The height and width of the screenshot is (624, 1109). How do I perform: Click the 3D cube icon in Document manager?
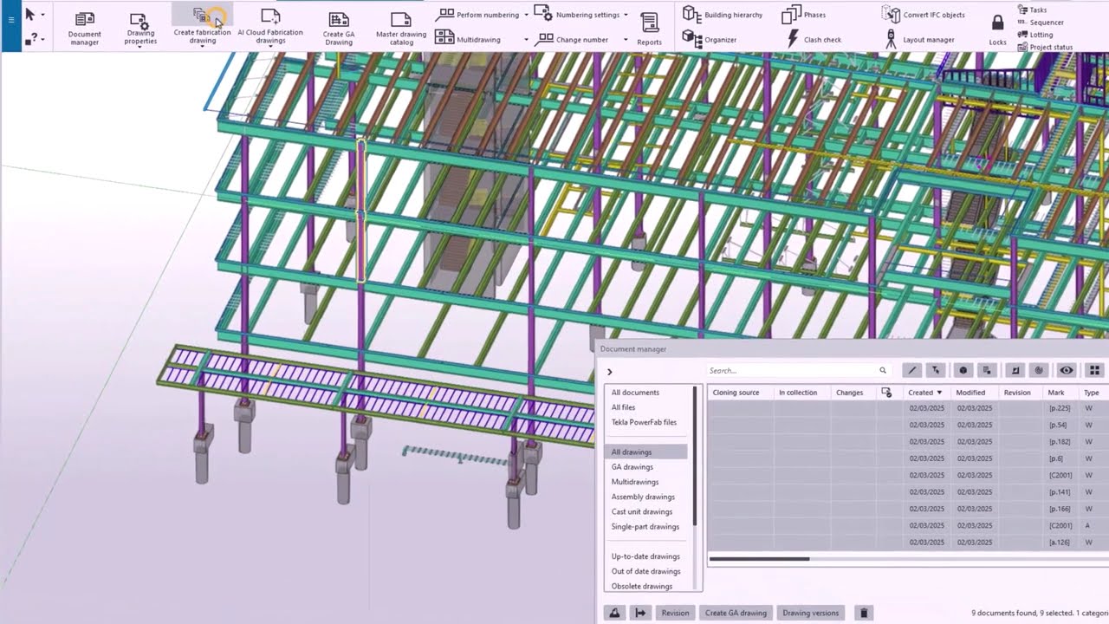(x=963, y=370)
